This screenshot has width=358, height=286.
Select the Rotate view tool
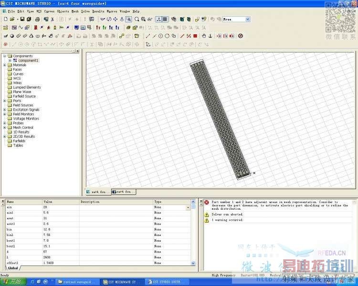click(109, 19)
